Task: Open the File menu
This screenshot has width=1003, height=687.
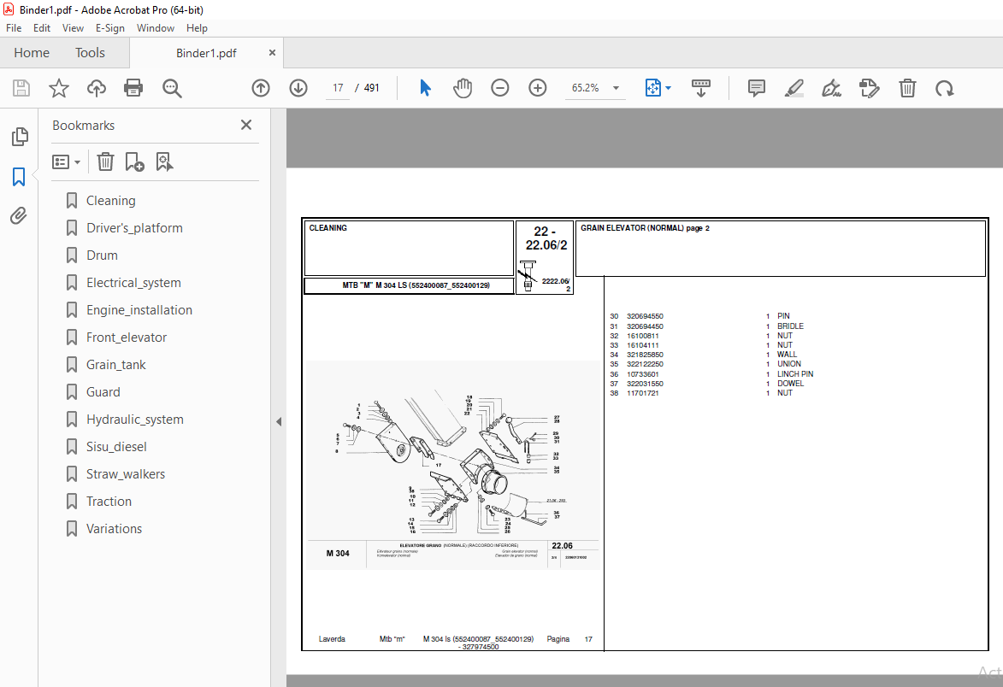Action: click(x=14, y=28)
